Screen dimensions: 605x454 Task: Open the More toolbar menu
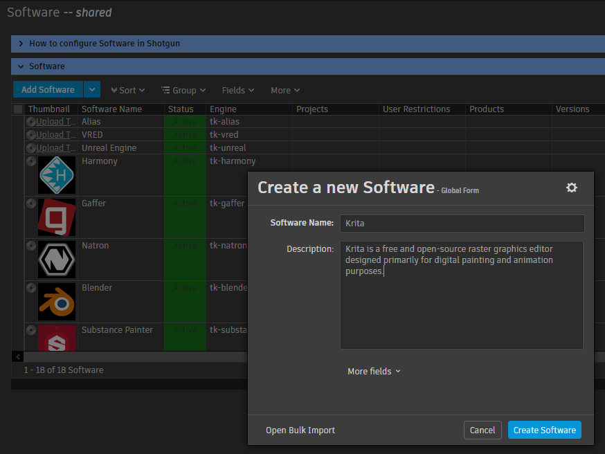click(285, 90)
